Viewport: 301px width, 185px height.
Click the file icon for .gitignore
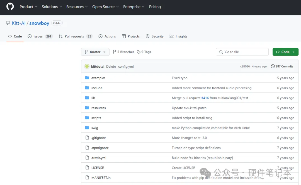tap(87, 138)
